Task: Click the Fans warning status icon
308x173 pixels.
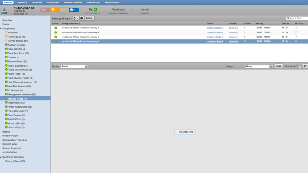Action: (6, 32)
